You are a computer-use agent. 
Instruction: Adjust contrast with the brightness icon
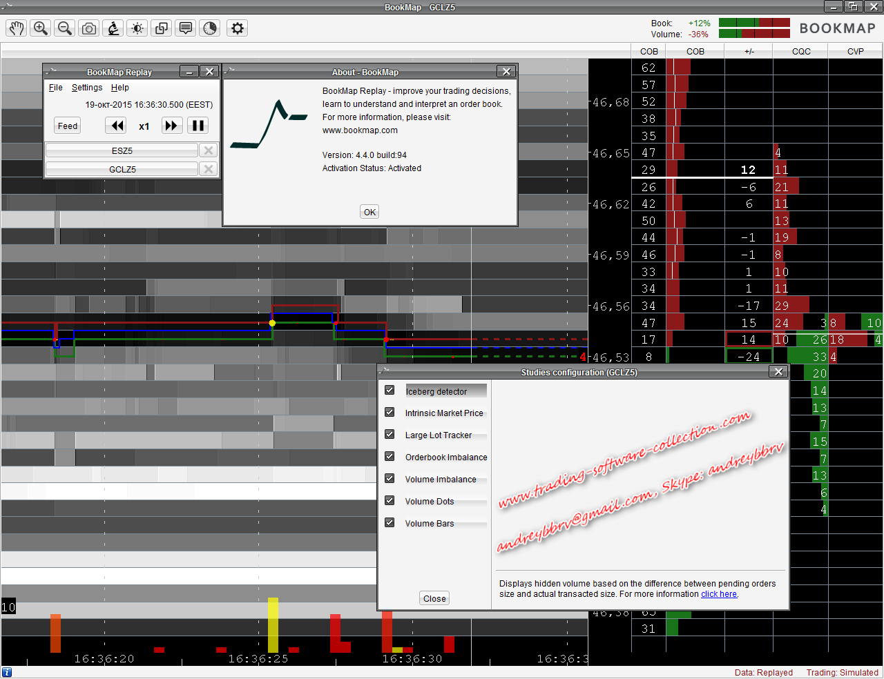[x=137, y=28]
